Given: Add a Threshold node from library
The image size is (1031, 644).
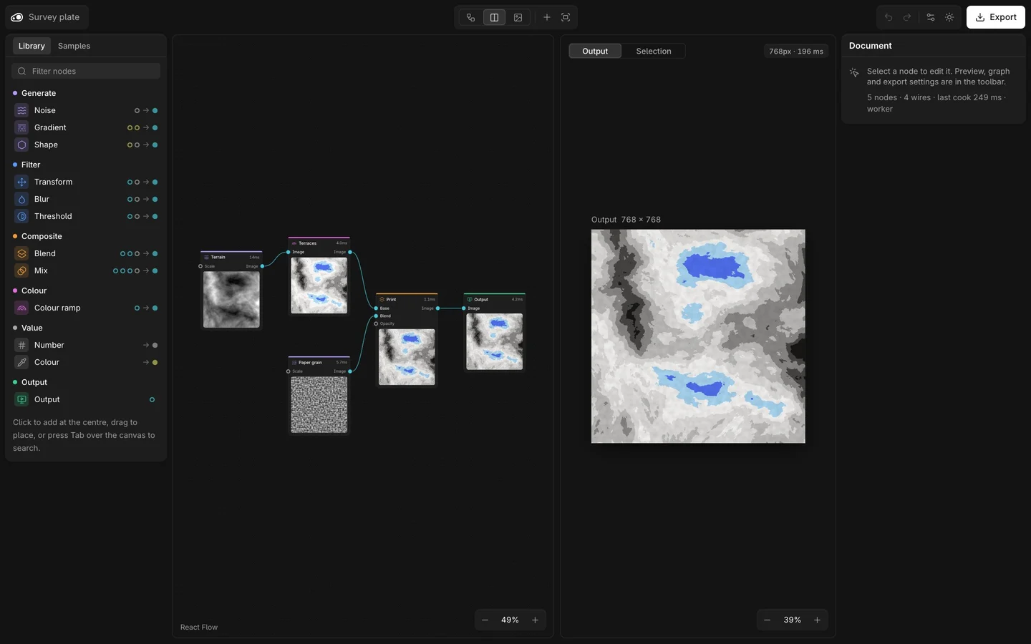Looking at the screenshot, I should click(86, 216).
